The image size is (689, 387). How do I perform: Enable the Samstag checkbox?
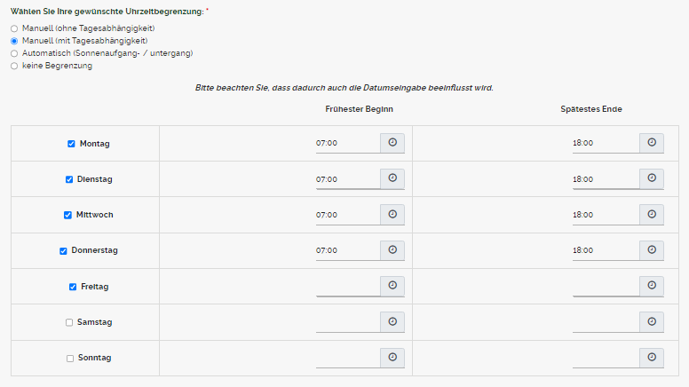point(69,322)
